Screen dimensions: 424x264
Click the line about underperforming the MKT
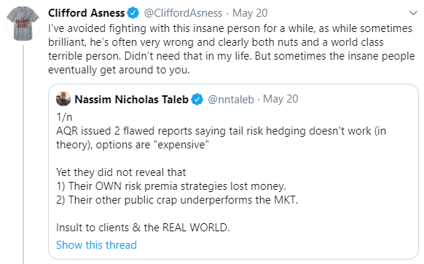tap(177, 200)
